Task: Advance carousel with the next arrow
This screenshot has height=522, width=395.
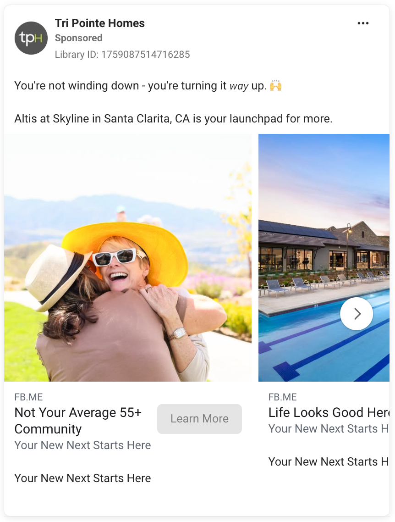Action: point(357,314)
